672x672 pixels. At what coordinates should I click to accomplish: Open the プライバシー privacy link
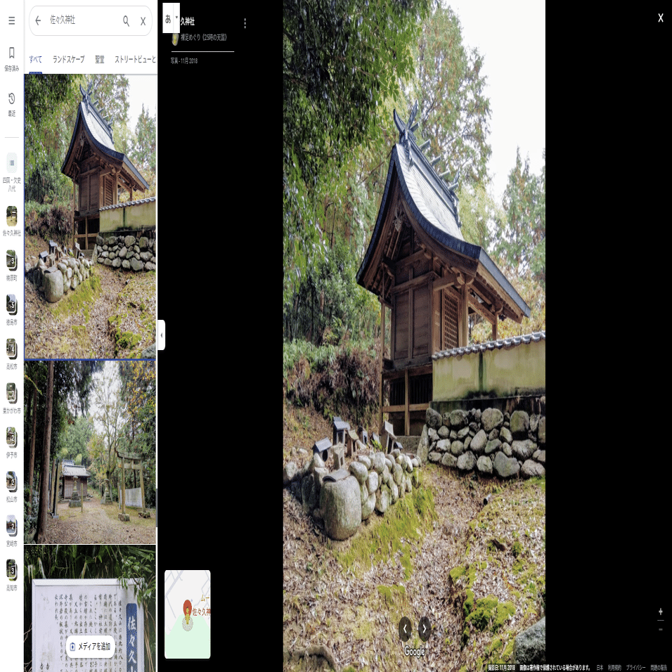(635, 667)
